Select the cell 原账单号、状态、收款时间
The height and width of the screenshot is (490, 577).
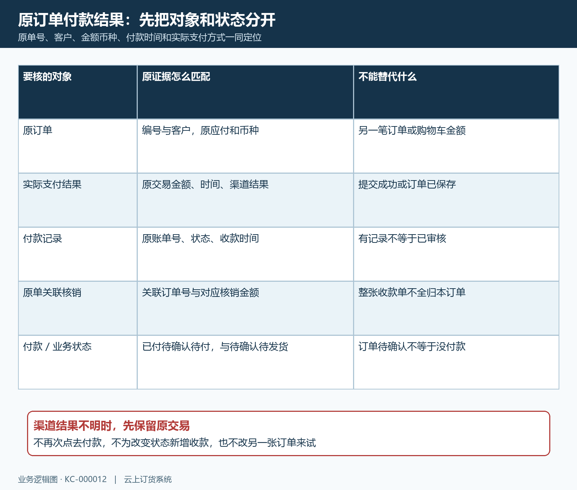(x=245, y=254)
